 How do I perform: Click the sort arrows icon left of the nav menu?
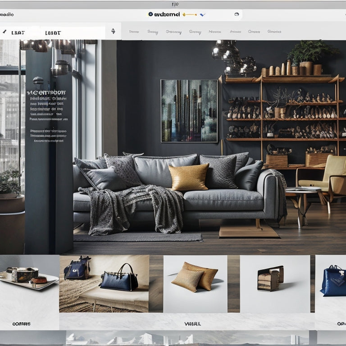pyautogui.click(x=113, y=31)
